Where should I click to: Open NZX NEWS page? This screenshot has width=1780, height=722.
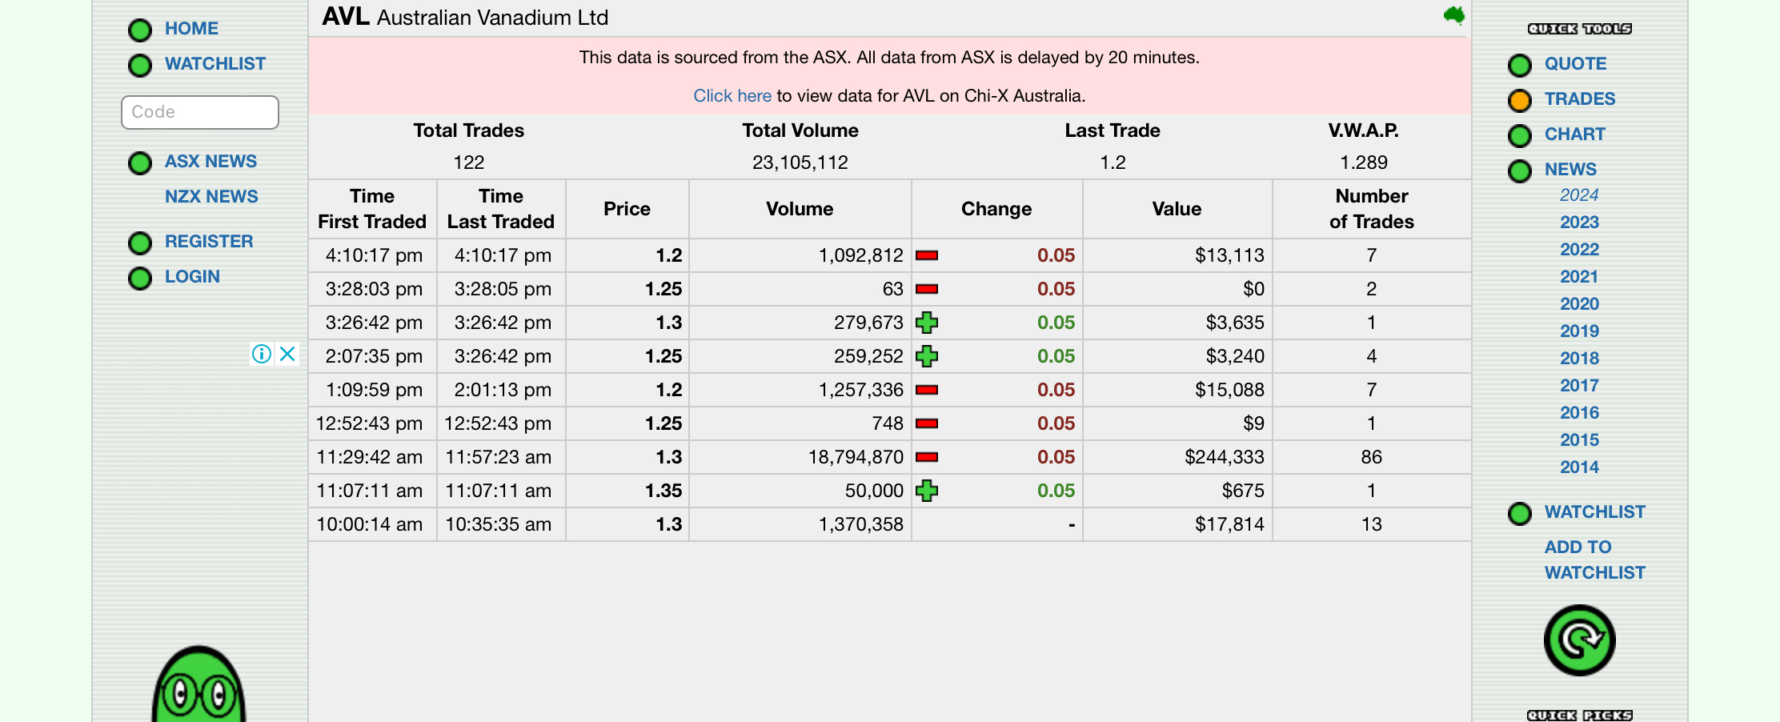point(211,196)
